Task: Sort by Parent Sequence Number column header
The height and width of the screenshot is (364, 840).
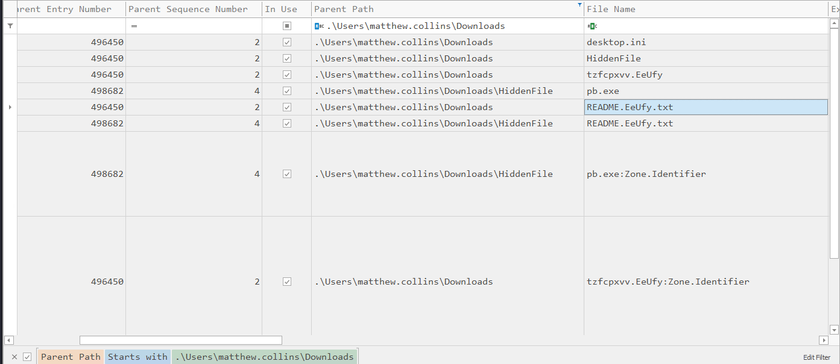Action: (188, 9)
